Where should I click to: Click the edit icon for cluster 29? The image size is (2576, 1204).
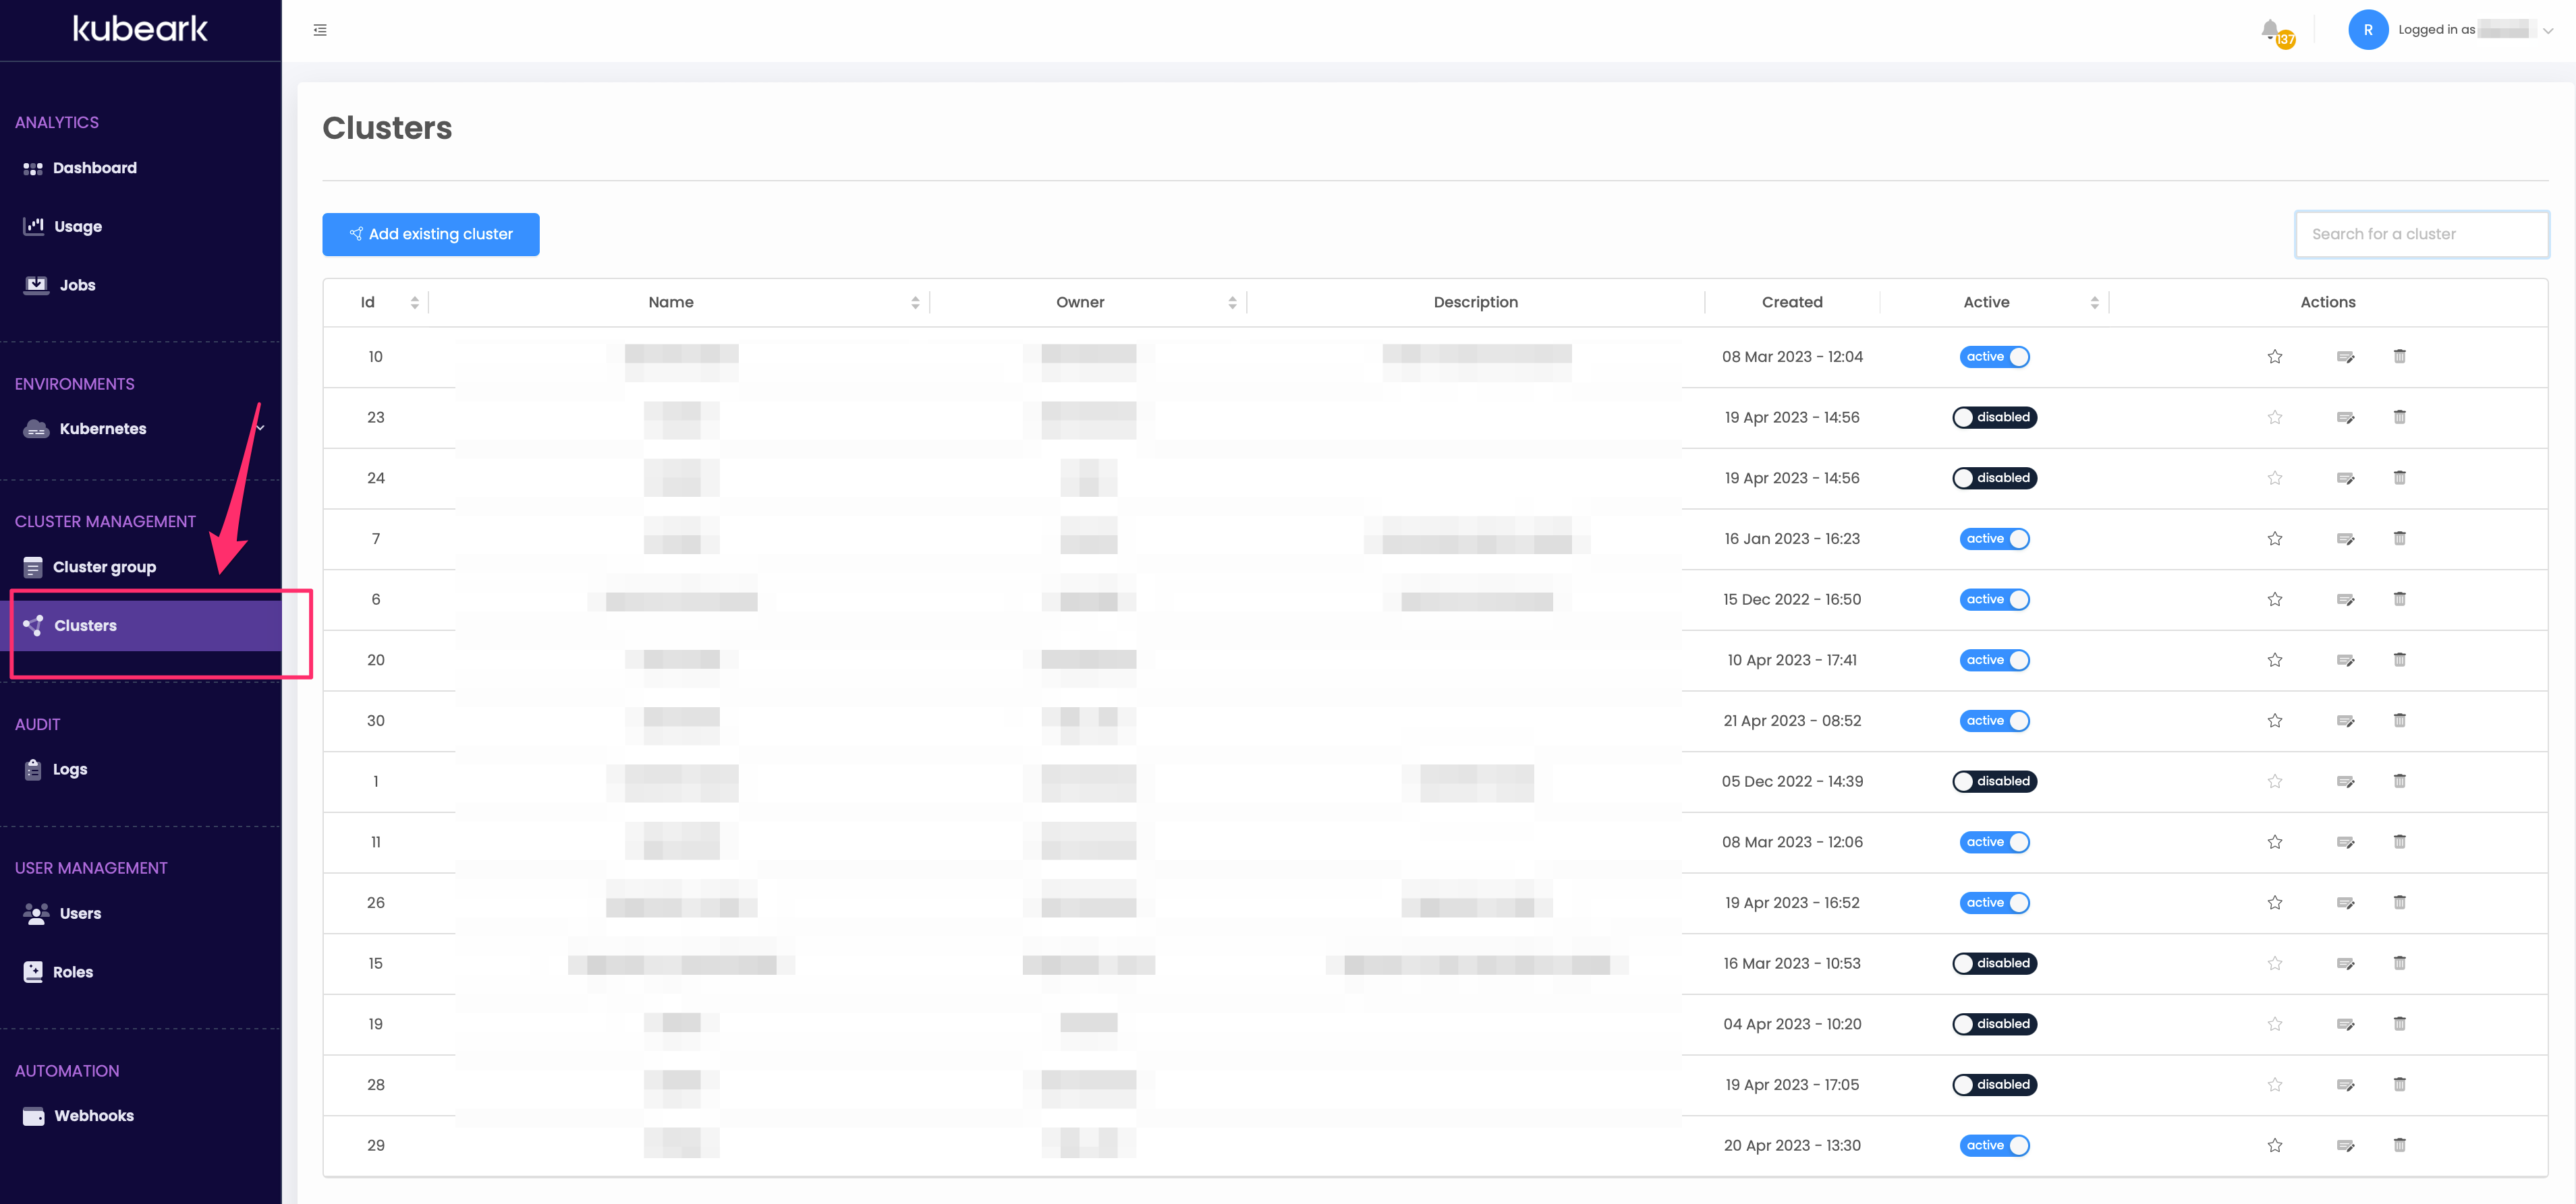tap(2345, 1145)
